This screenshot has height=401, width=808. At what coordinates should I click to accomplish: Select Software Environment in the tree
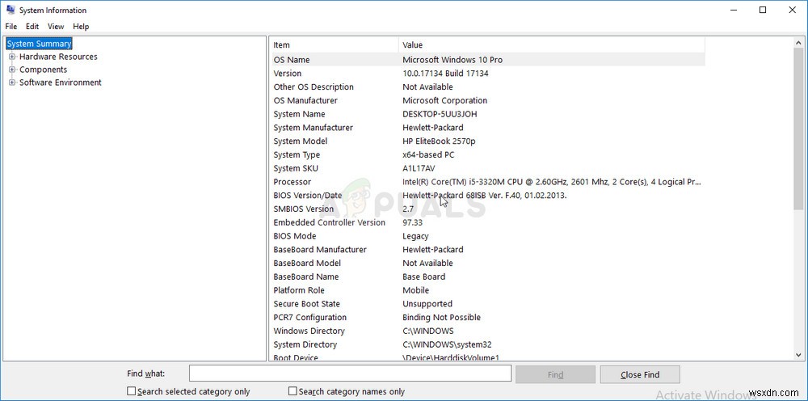click(61, 82)
